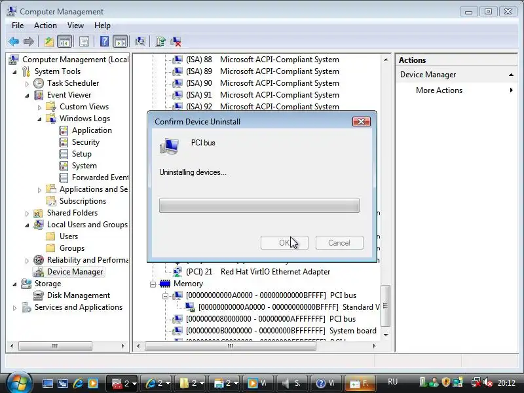
Task: Scan for hardware changes toolbar icon
Action: pos(140,42)
